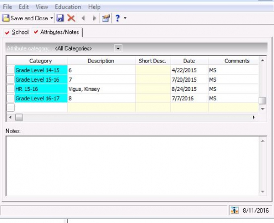This screenshot has width=274, height=223.
Task: Go to previous record arrow
Action: point(83,18)
